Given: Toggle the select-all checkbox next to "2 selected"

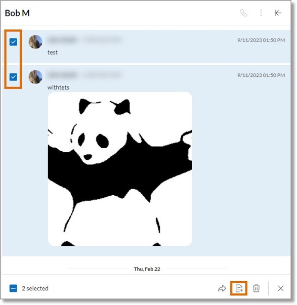Looking at the screenshot, I should [13, 288].
